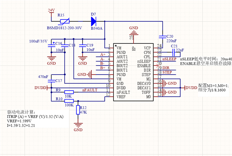Select the red DIR net label
Screen dimensions: 232x156
pos(166,68)
